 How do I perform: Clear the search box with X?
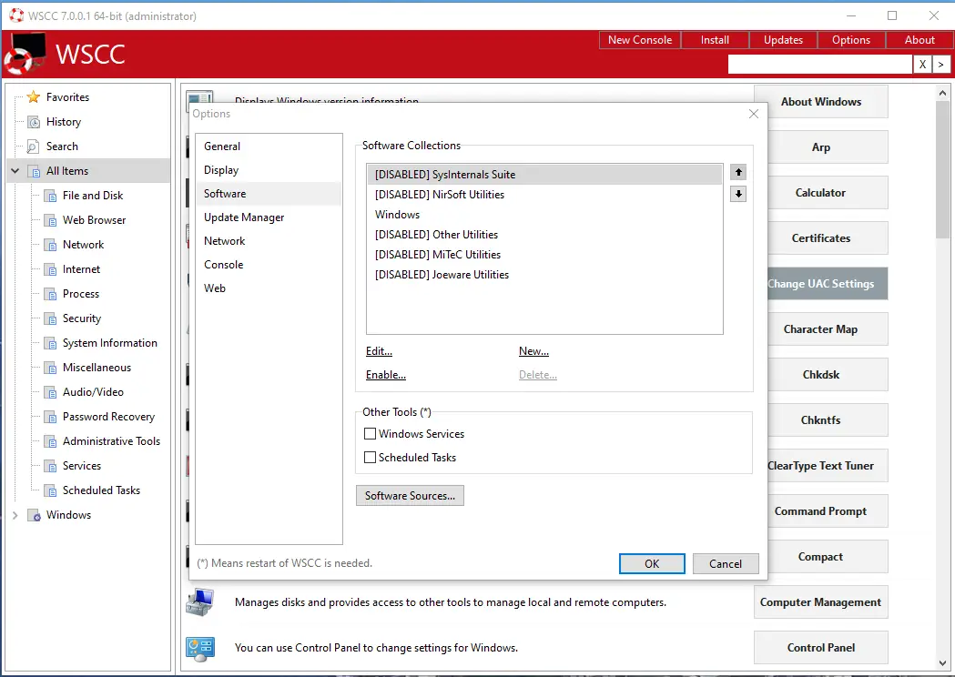(x=922, y=64)
